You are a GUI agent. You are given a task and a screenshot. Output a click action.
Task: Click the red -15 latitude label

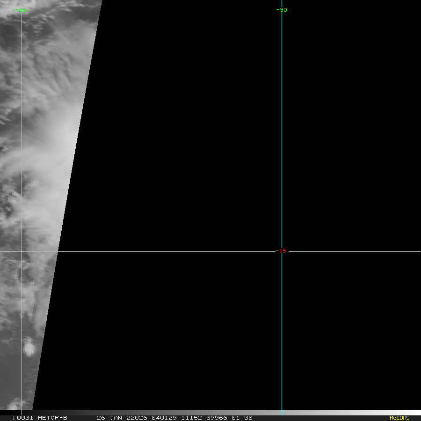tap(281, 251)
